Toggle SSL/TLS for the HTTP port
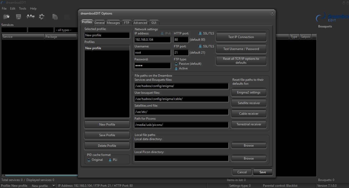 pyautogui.click(x=200, y=33)
